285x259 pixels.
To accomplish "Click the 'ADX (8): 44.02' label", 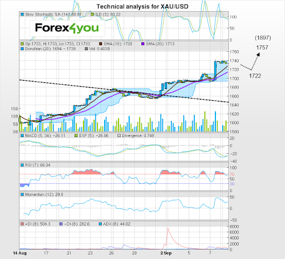I will point(117,224).
